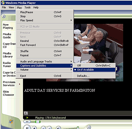The width and height of the screenshot is (132, 129).
Task: Pause playback with the round pause button
Action: pyautogui.click(x=27, y=127)
